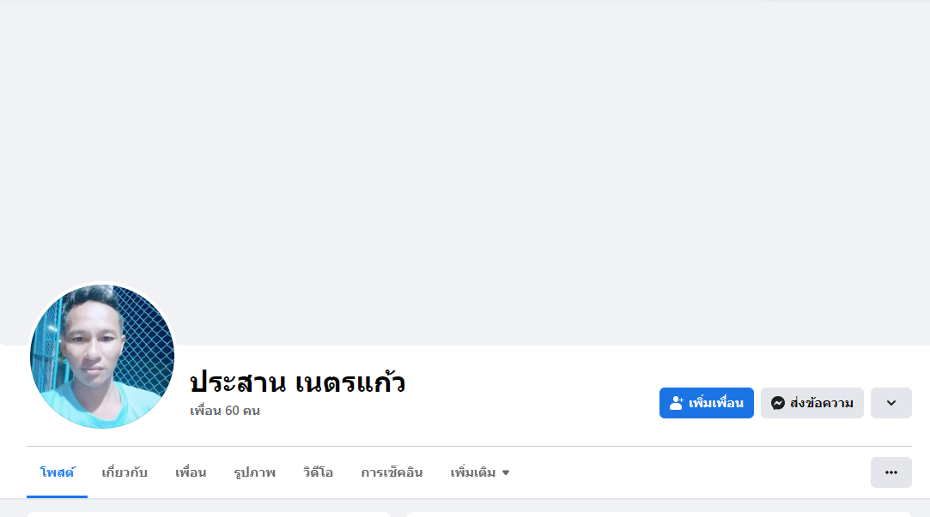View the การเช็คอิน tab
The image size is (930, 517).
[x=392, y=472]
